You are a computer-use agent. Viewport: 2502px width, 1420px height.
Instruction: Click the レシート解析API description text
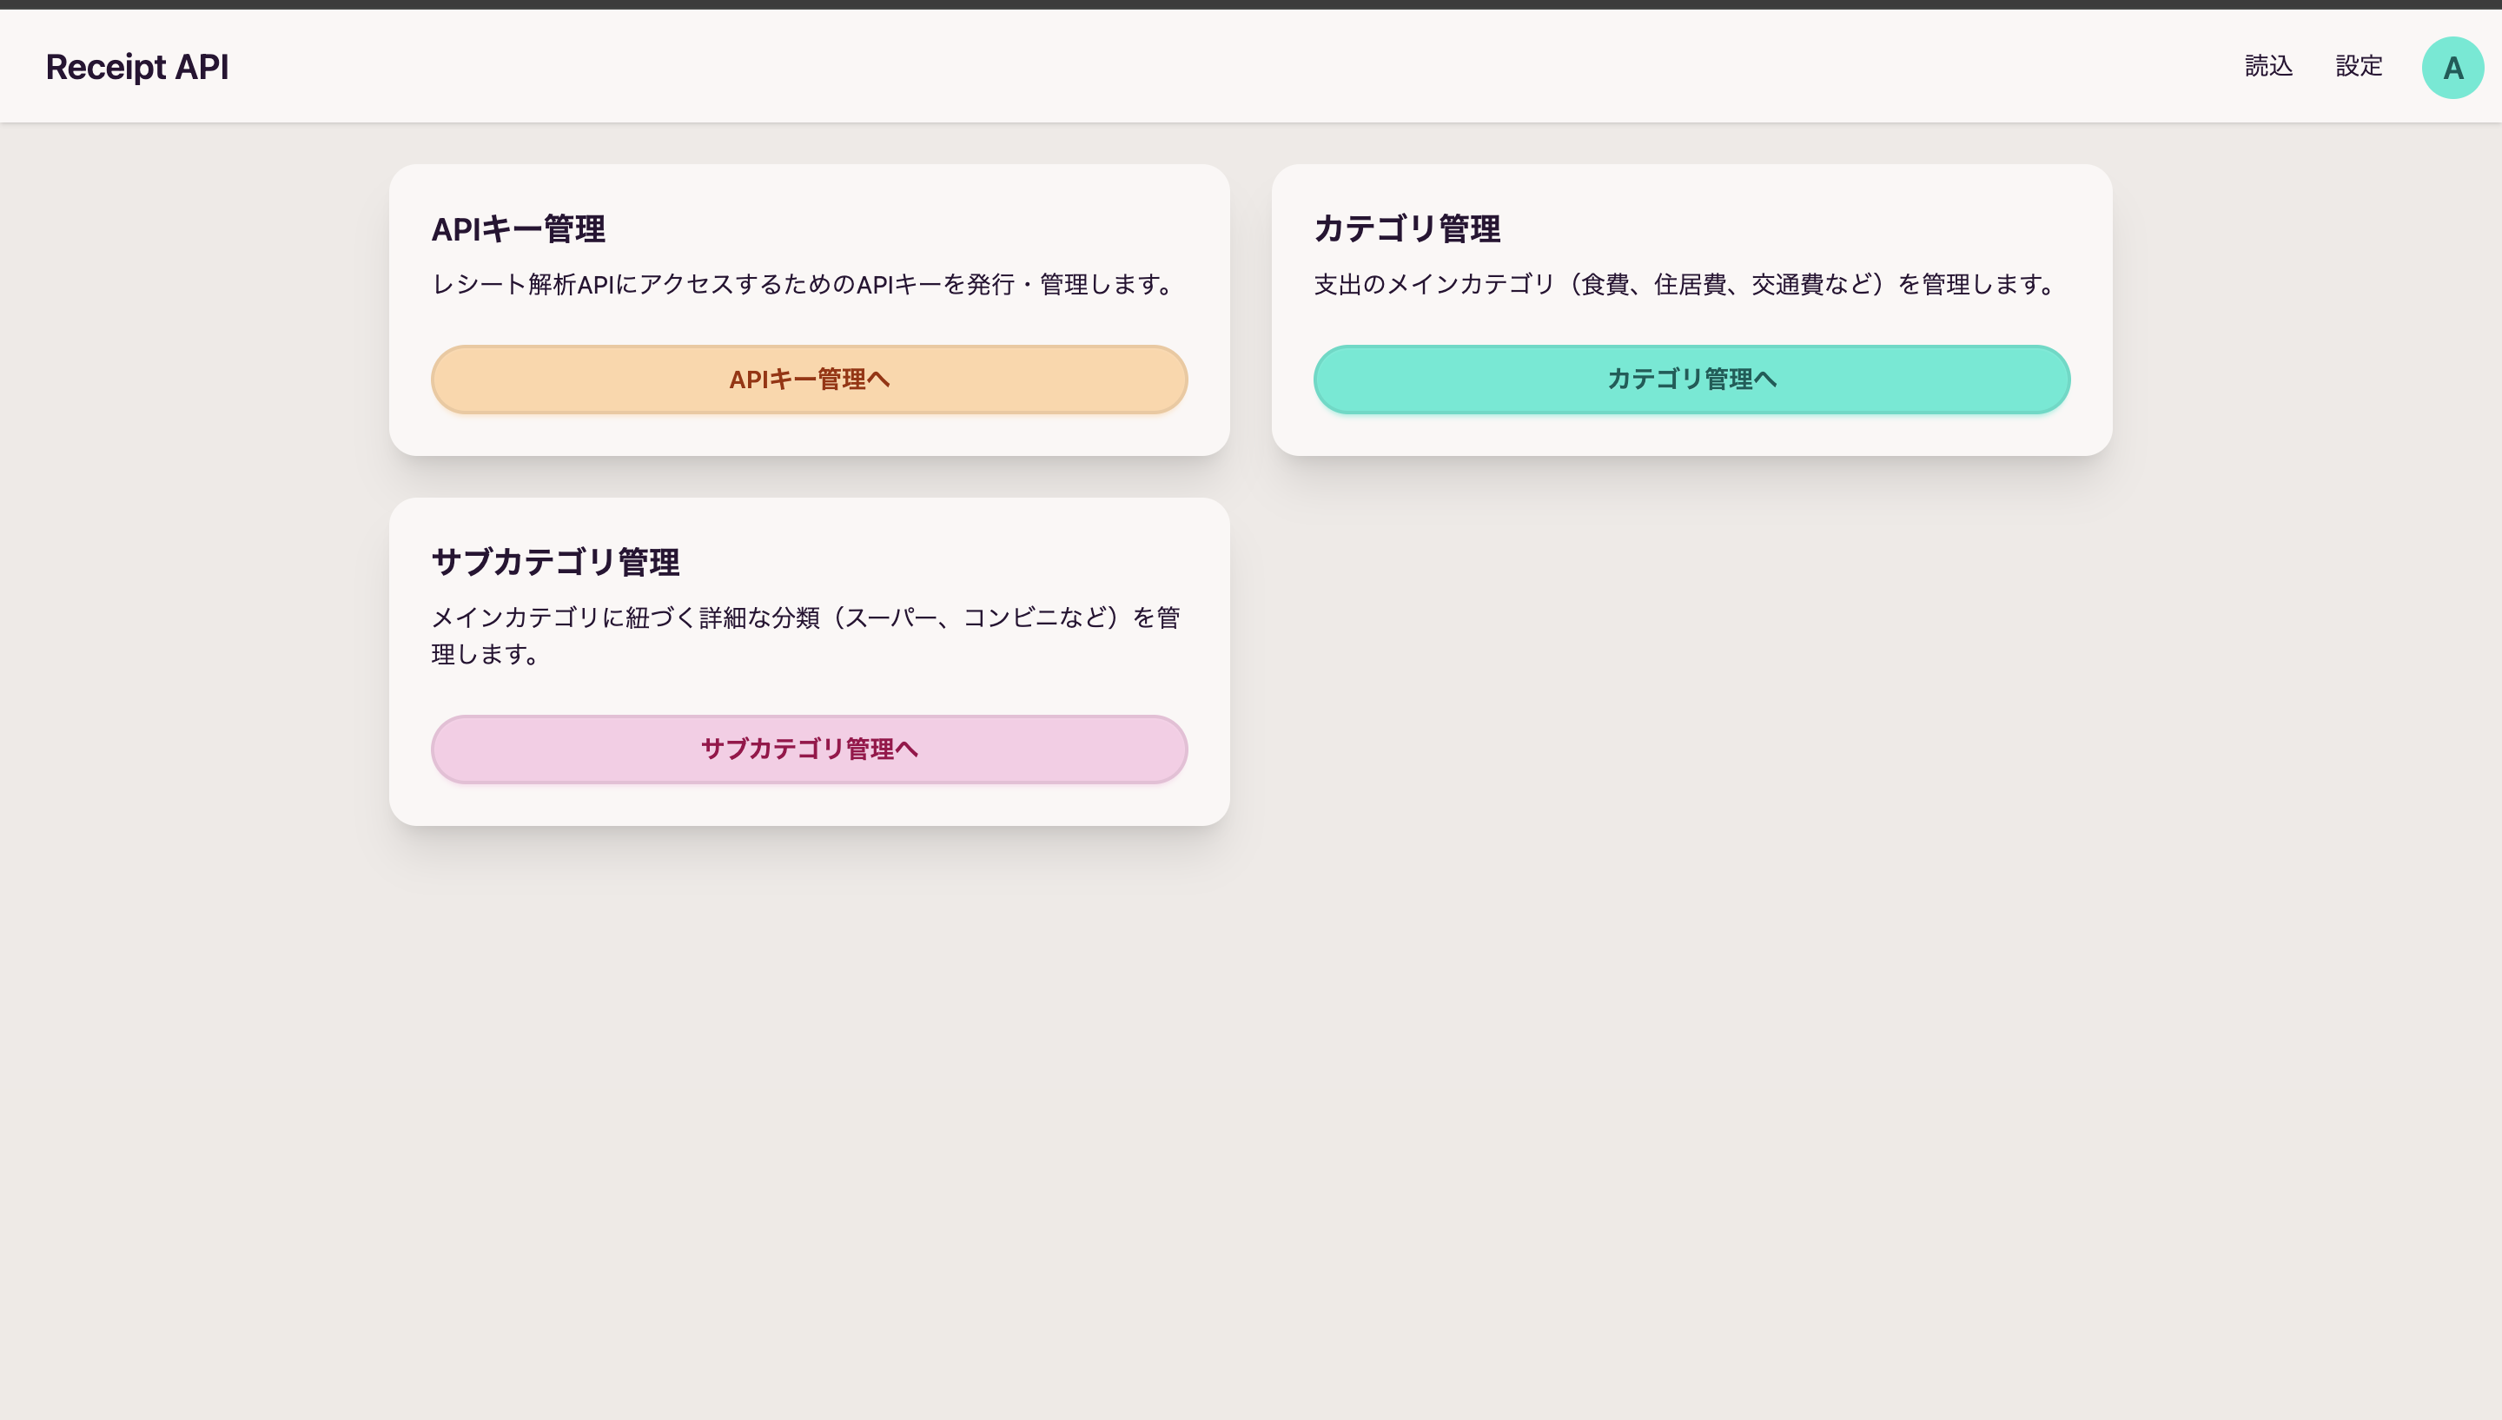[x=804, y=285]
